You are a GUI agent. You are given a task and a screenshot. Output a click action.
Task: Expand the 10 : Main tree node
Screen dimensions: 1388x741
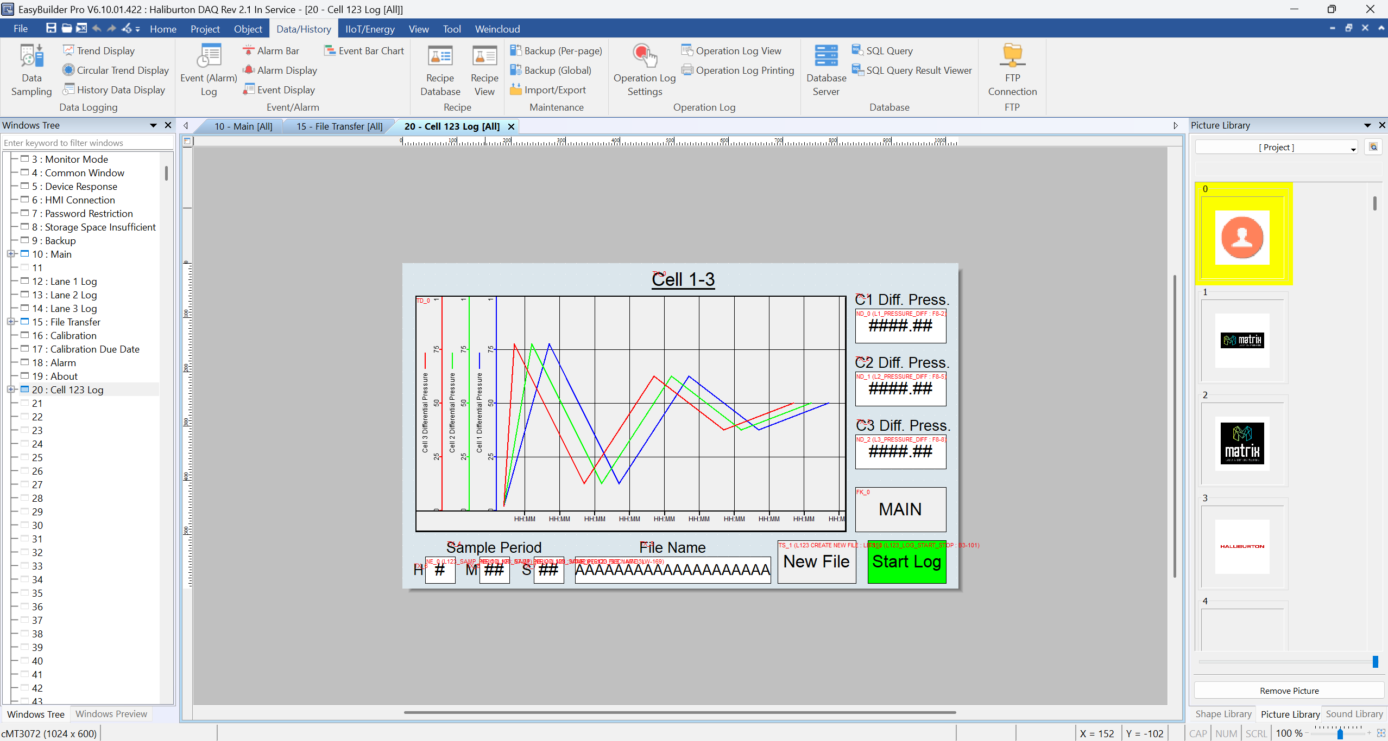click(x=10, y=254)
